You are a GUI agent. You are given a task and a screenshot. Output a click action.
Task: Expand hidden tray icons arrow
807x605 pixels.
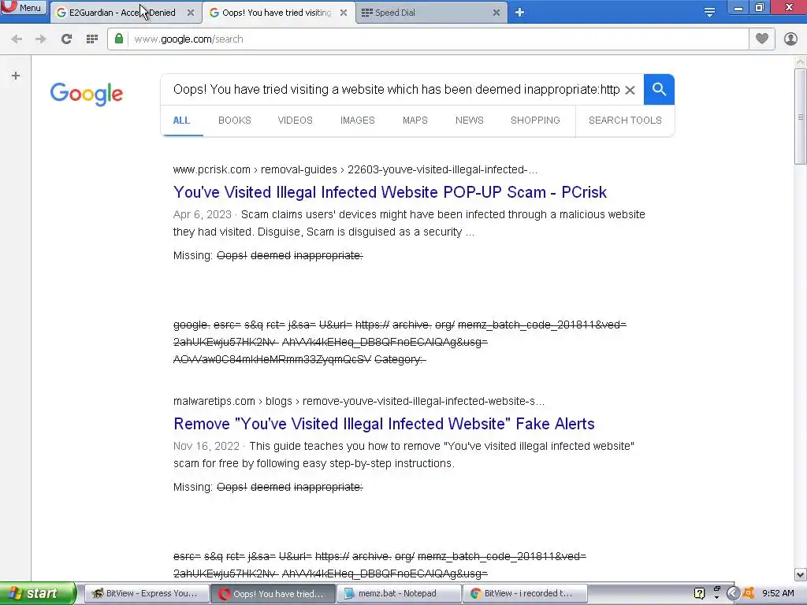(733, 593)
